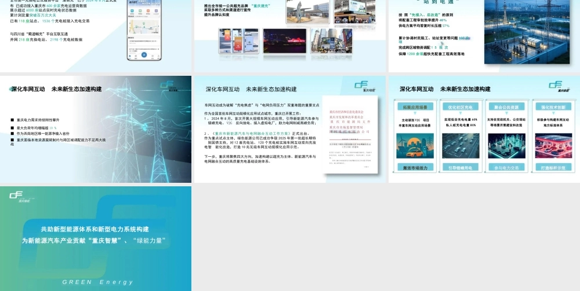Select the slide with the smartphone app mockup

[x=96, y=36]
